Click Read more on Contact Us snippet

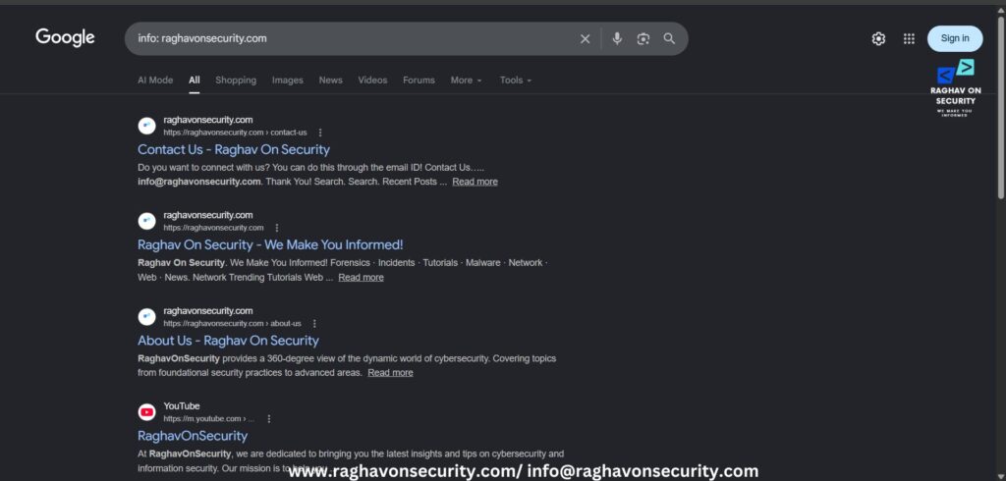click(475, 182)
